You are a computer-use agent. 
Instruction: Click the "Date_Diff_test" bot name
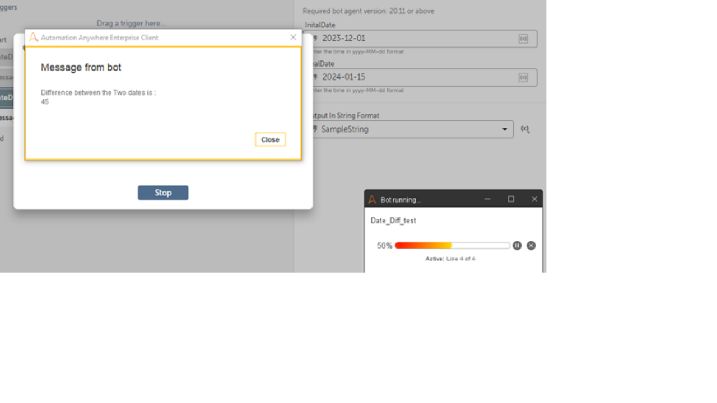pyautogui.click(x=393, y=221)
